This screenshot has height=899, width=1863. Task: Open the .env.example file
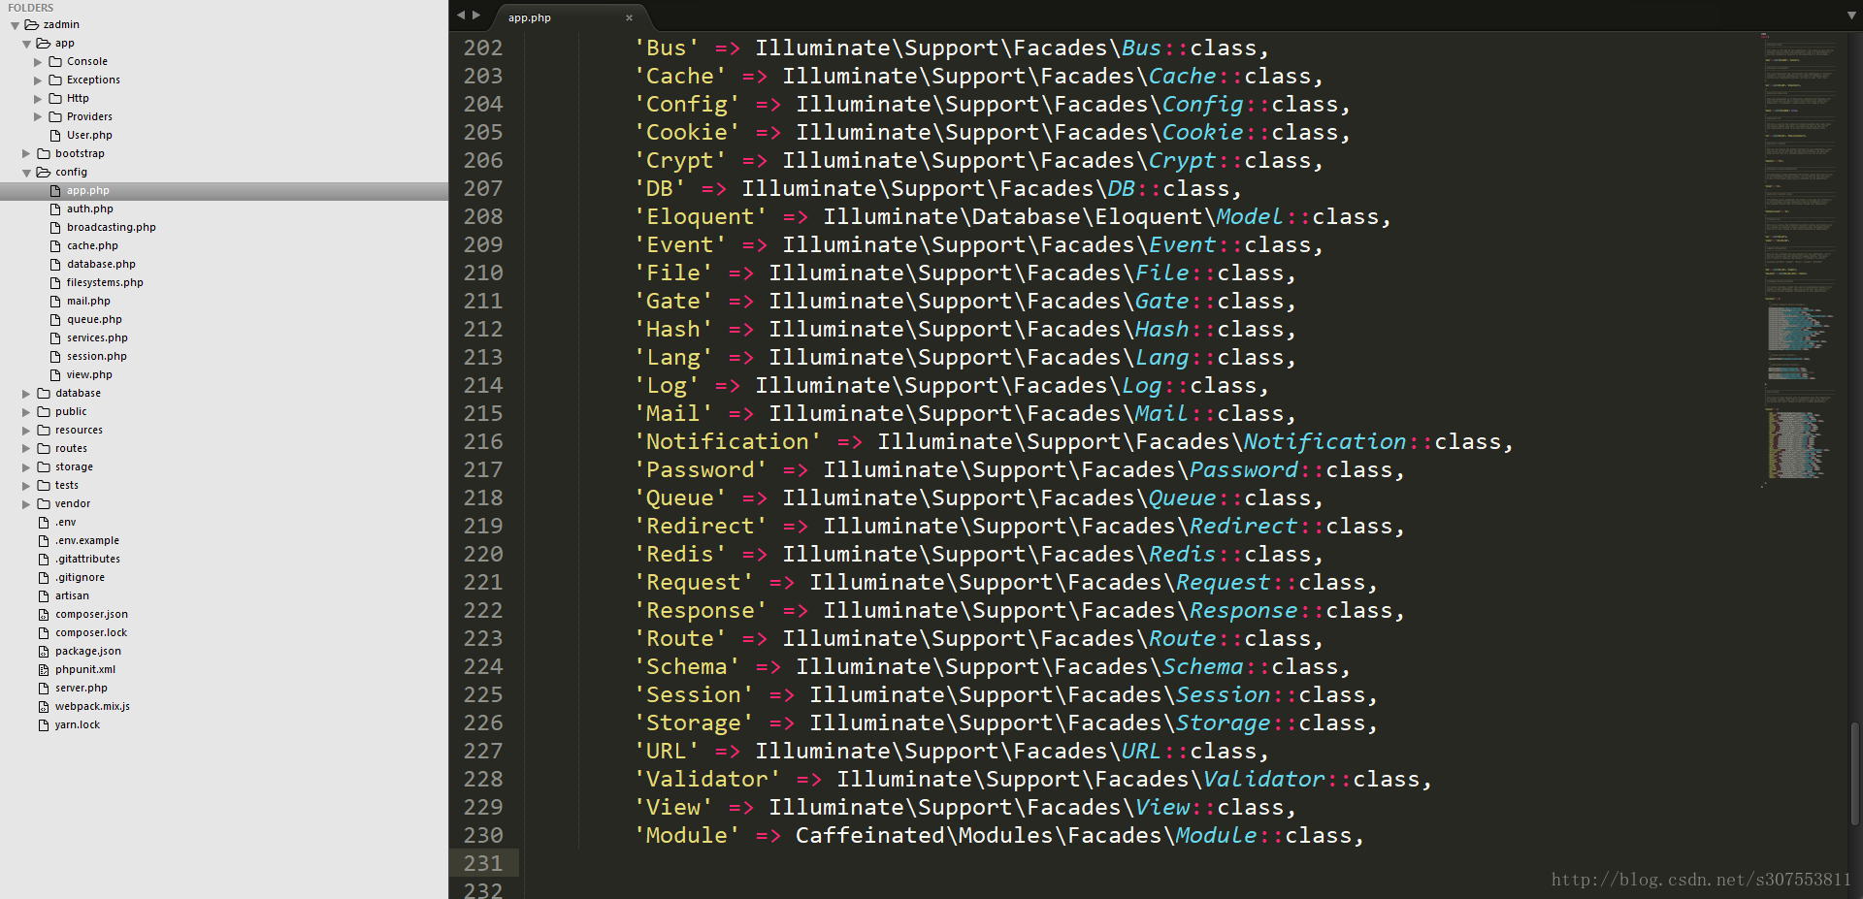pyautogui.click(x=87, y=541)
